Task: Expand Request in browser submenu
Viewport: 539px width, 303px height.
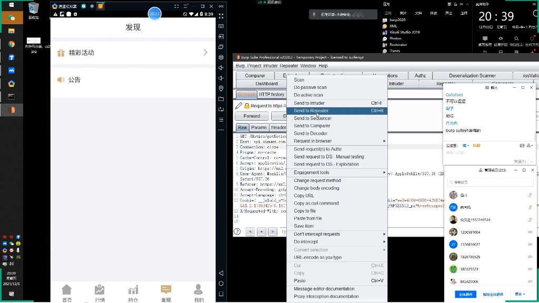Action: coord(384,141)
